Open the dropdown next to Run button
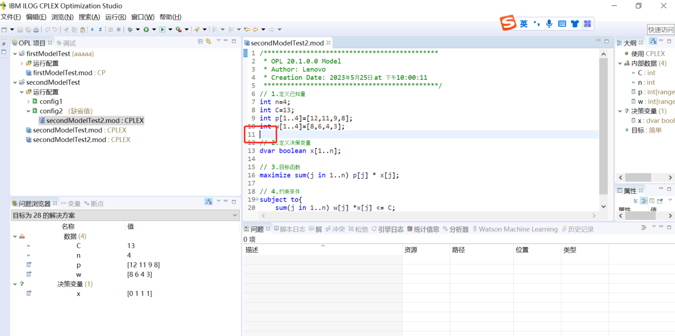 (x=154, y=30)
